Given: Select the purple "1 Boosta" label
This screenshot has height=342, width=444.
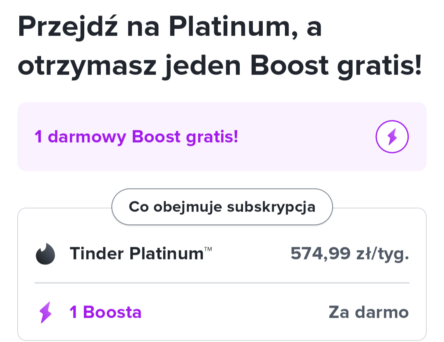Looking at the screenshot, I should point(106,312).
